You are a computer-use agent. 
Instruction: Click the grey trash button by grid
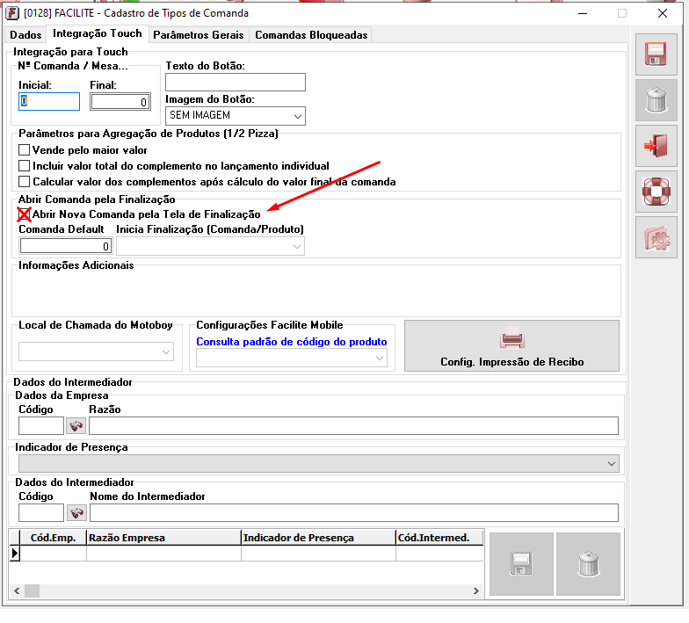pyautogui.click(x=589, y=564)
